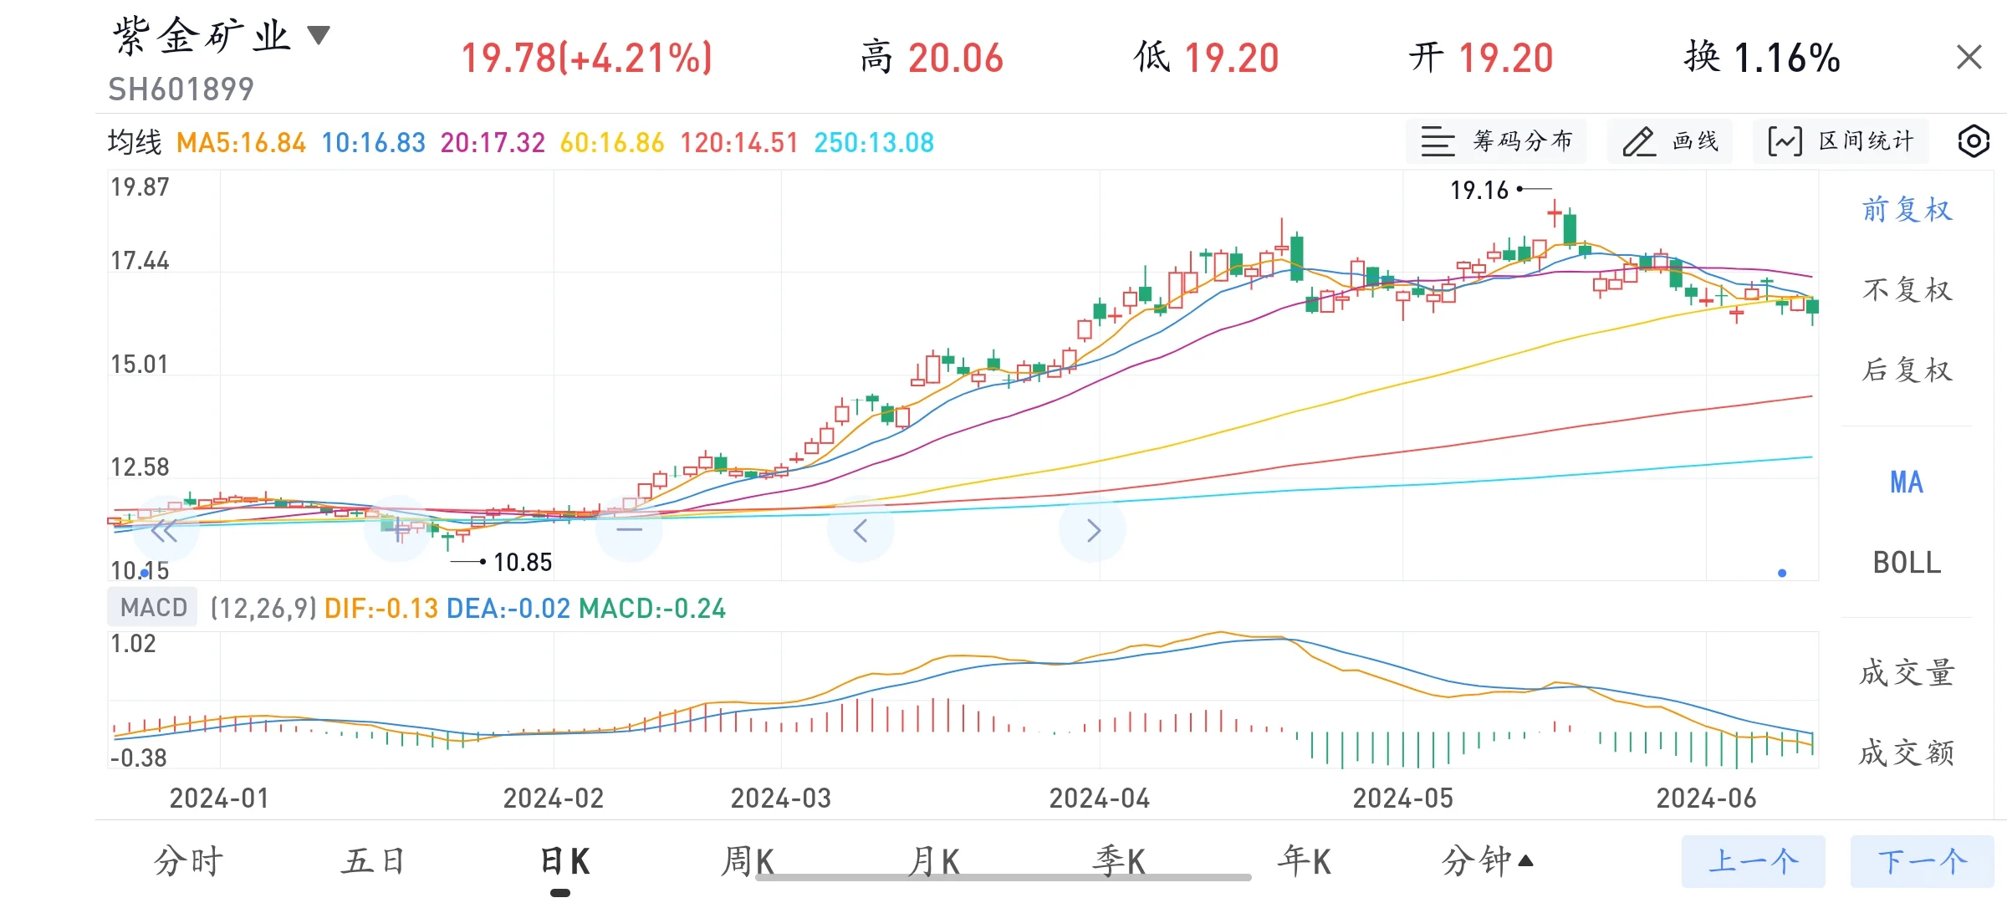Screen dimensions: 2007x903
Task: Tap the double-left fast rewind chart icon
Action: point(164,530)
